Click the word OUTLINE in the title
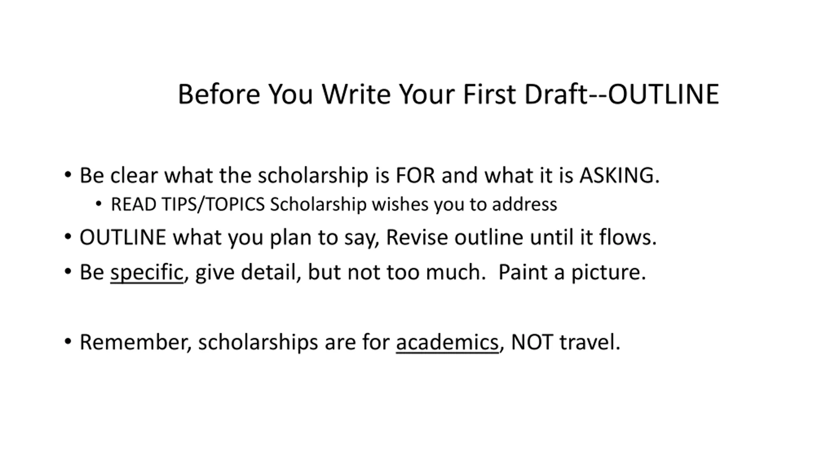Viewport: 835px width, 469px height. 663,94
